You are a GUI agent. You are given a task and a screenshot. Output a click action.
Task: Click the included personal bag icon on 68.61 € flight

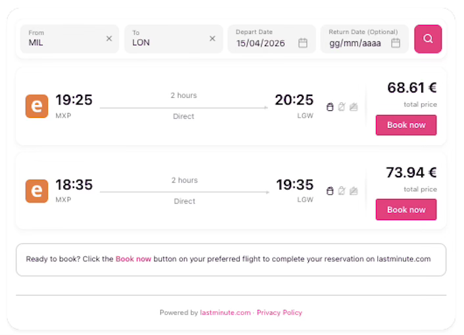click(x=330, y=107)
